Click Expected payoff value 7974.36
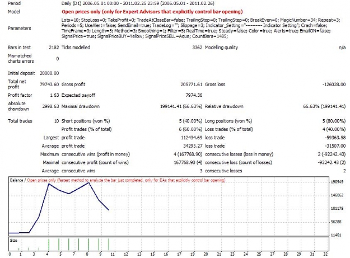 point(194,95)
